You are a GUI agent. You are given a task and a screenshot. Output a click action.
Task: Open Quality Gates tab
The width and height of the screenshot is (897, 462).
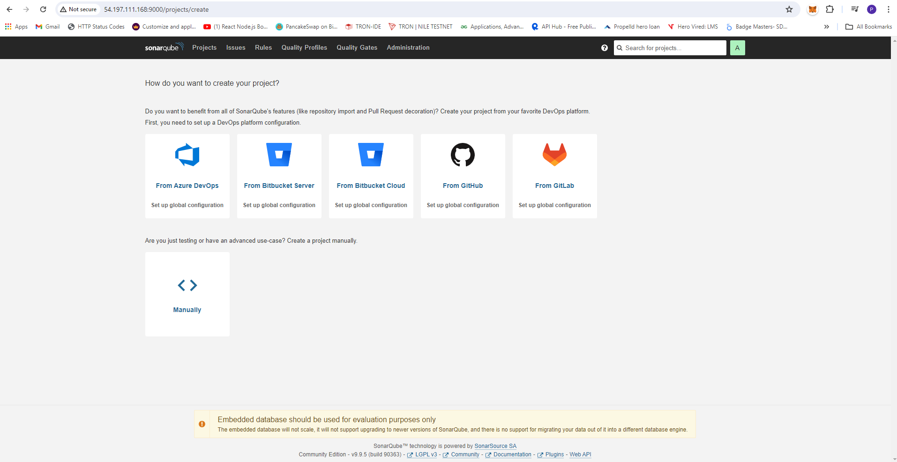point(357,48)
